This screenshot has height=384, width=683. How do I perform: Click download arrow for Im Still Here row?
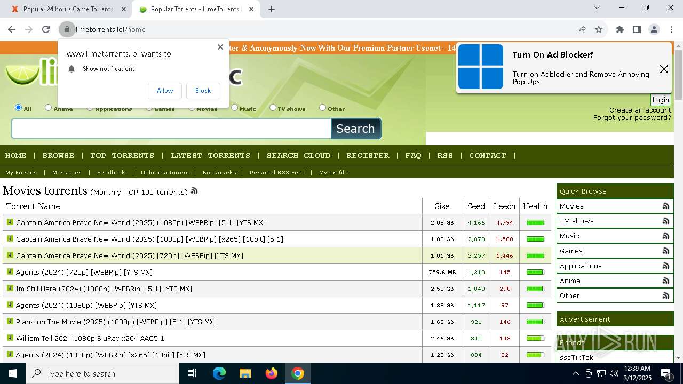coord(10,288)
